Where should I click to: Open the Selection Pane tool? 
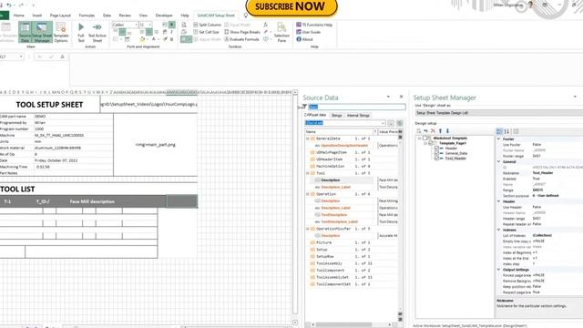point(281,32)
